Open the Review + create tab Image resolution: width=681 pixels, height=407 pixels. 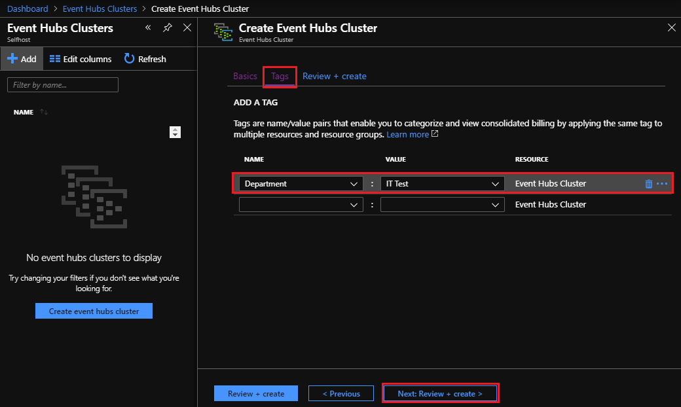(334, 76)
